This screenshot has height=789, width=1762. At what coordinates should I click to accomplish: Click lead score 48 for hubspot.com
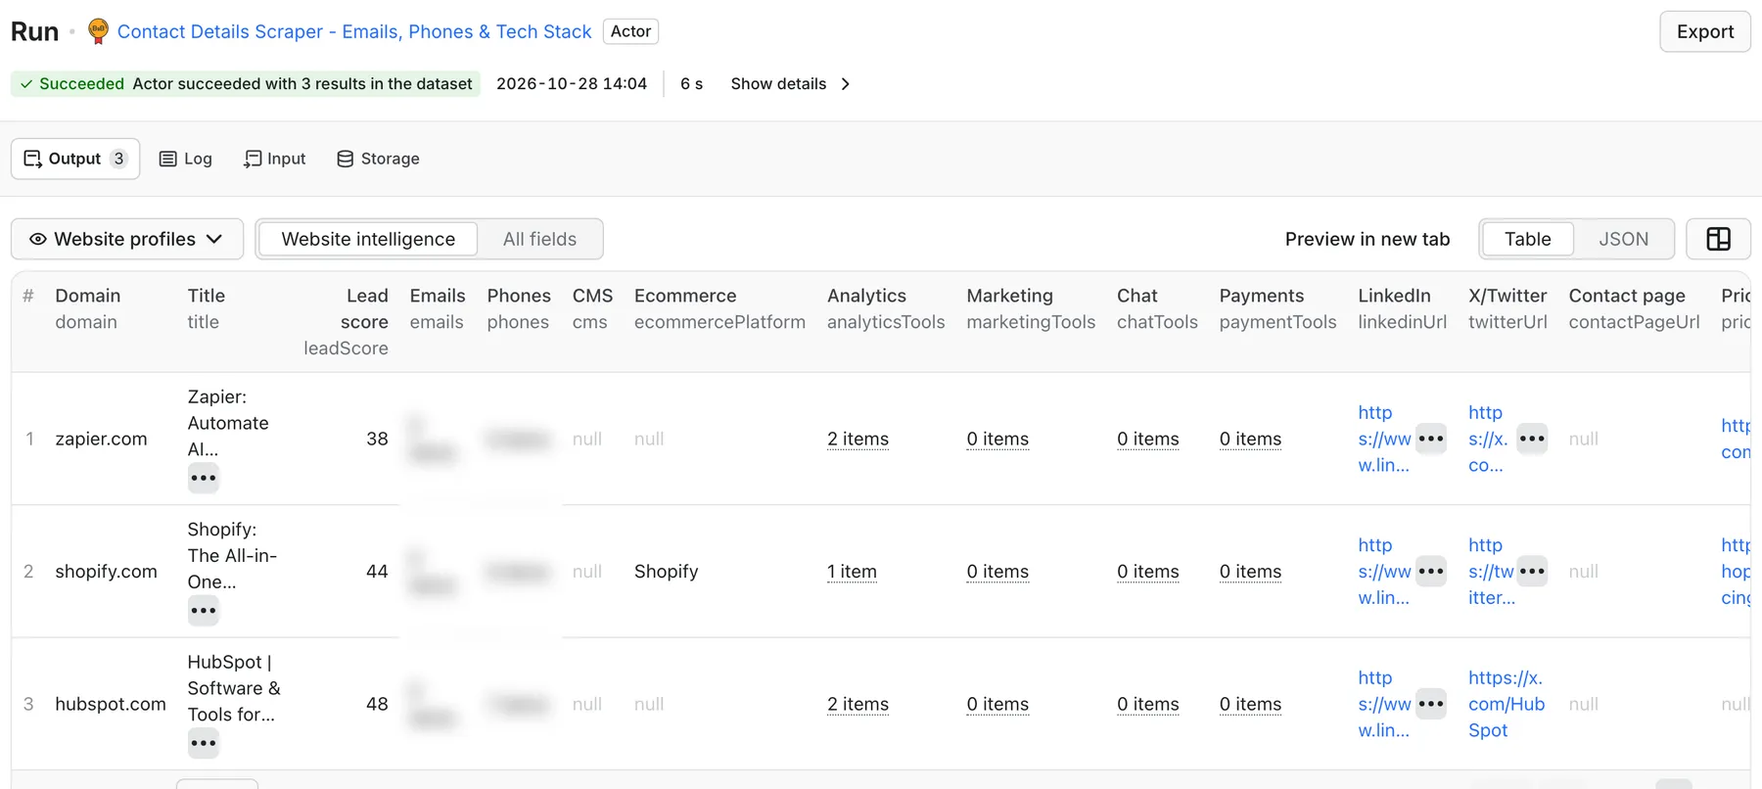pyautogui.click(x=377, y=704)
